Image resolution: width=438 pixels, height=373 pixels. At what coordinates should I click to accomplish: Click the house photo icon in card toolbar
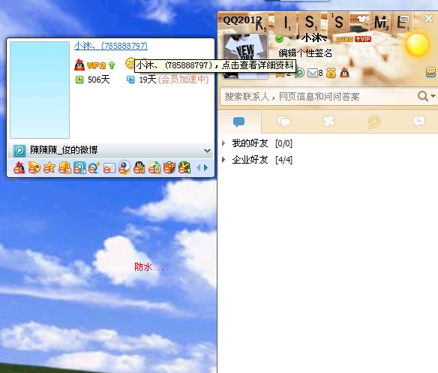[x=154, y=168]
